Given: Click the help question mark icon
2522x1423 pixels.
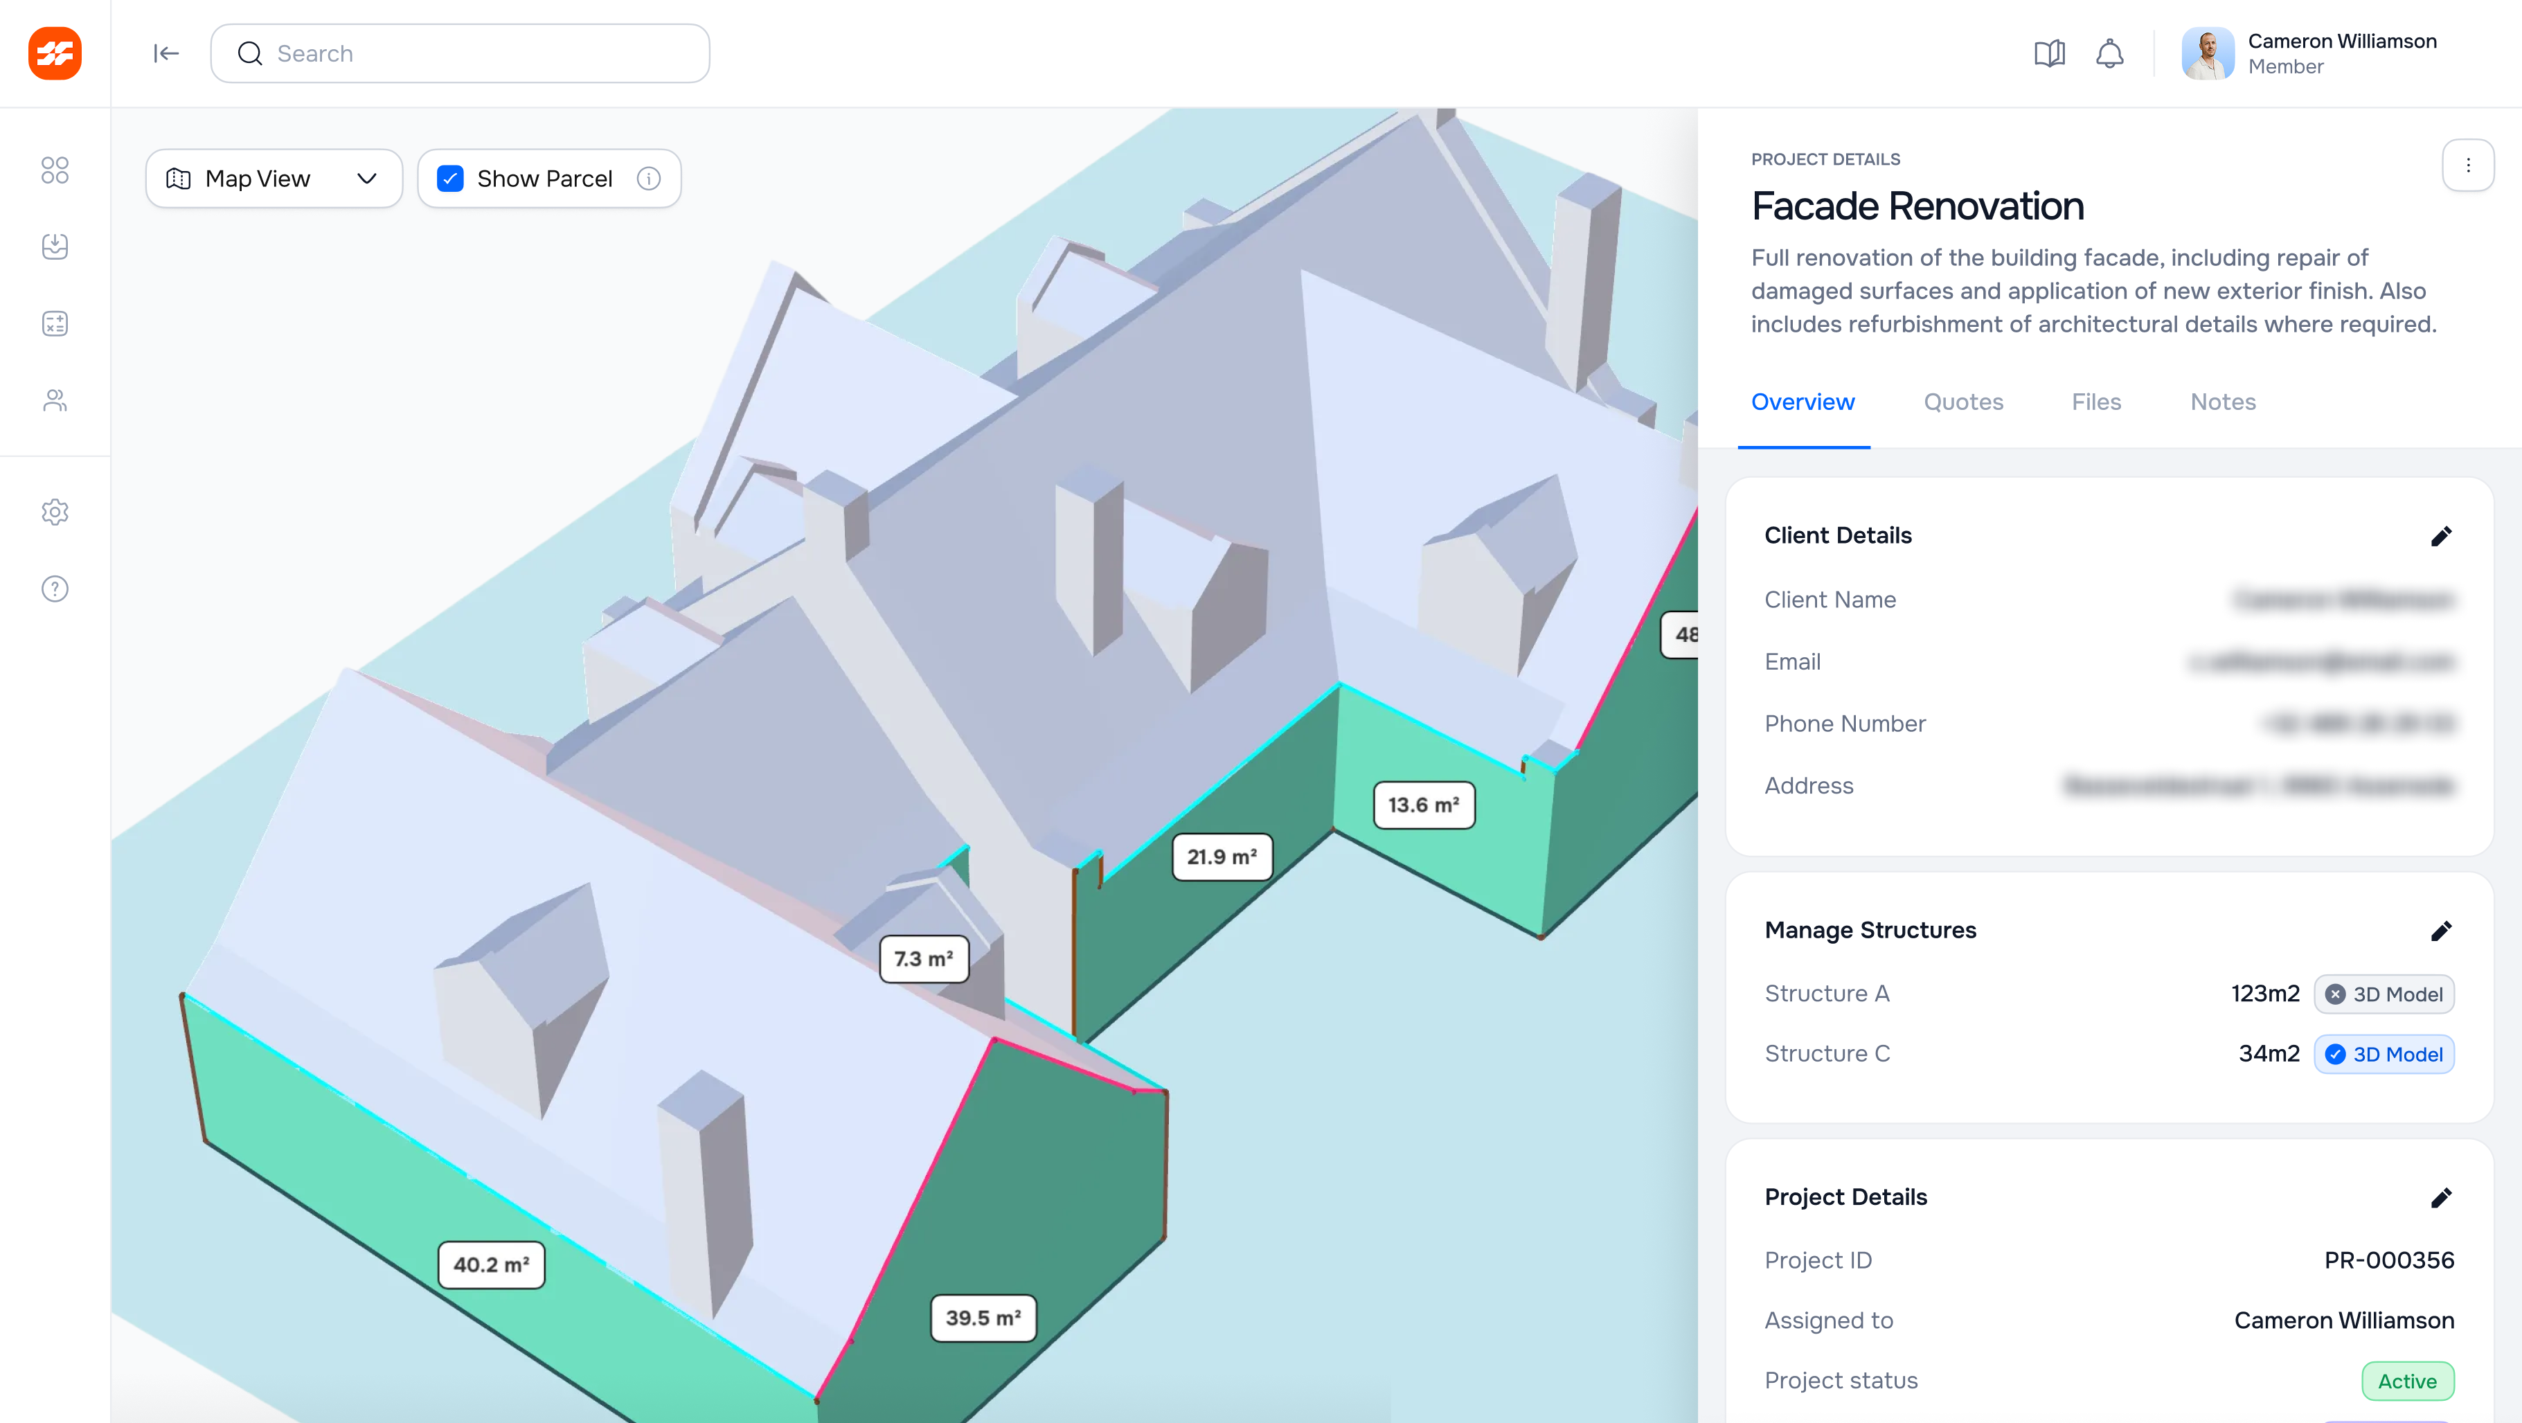Looking at the screenshot, I should [x=55, y=589].
